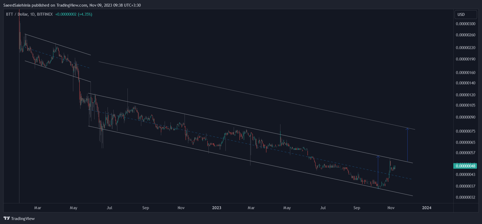Click the 0.00000065 price axis label
This screenshot has width=482, height=224.
coord(466,142)
